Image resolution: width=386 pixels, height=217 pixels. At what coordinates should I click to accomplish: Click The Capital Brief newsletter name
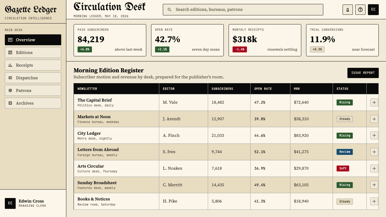click(x=95, y=100)
